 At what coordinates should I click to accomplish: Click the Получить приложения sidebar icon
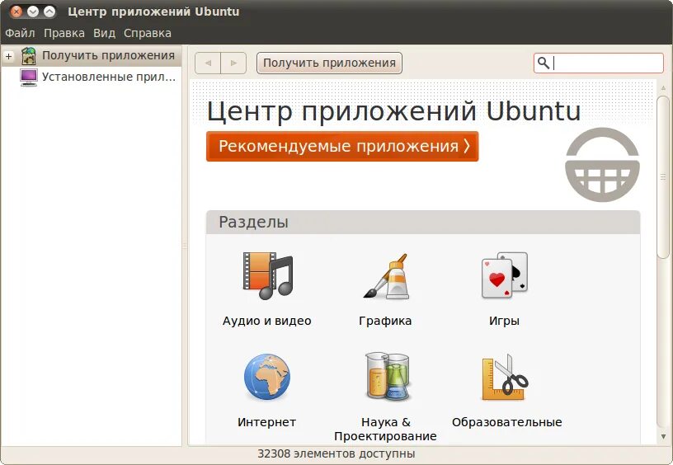tap(29, 56)
